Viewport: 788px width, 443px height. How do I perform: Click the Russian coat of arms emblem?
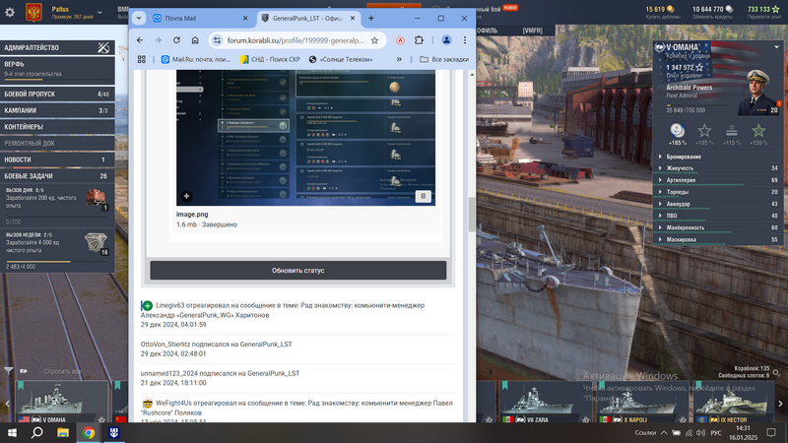pos(33,13)
